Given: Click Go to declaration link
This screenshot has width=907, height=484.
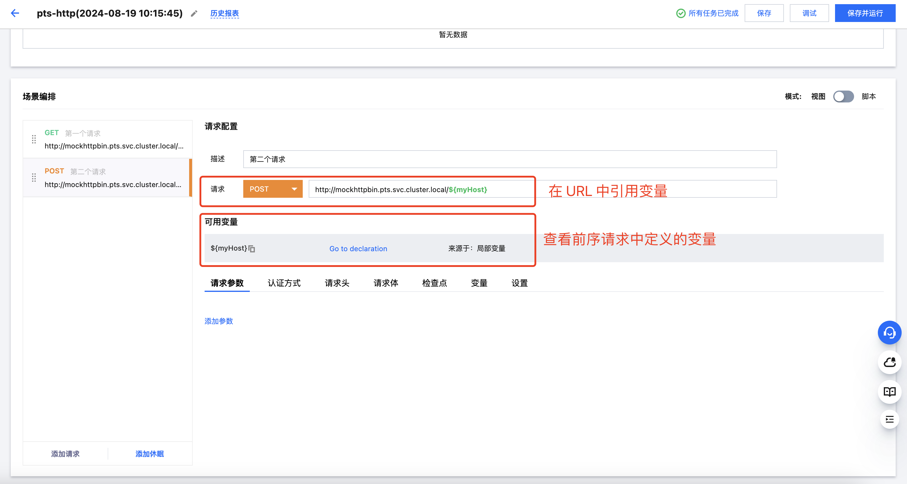Looking at the screenshot, I should click(x=358, y=249).
